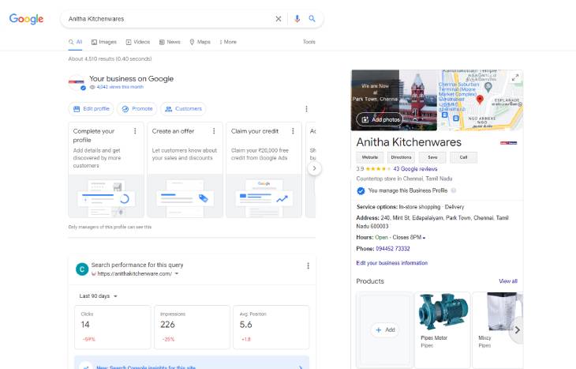
Task: Open the Customers button
Action: pyautogui.click(x=183, y=109)
